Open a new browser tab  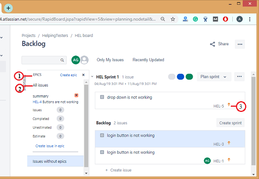[8, 8]
